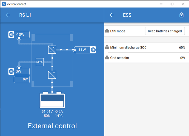This screenshot has height=136, width=189.
Task: Click the DC/AC inverter symbol in diagram
Action: [x=52, y=50]
